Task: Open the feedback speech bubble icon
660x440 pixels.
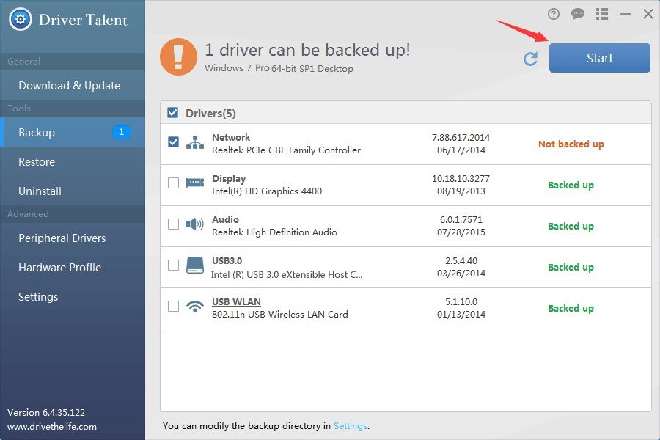Action: point(578,15)
